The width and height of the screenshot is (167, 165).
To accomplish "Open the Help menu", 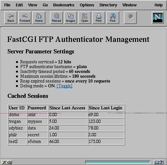I will (x=159, y=5).
